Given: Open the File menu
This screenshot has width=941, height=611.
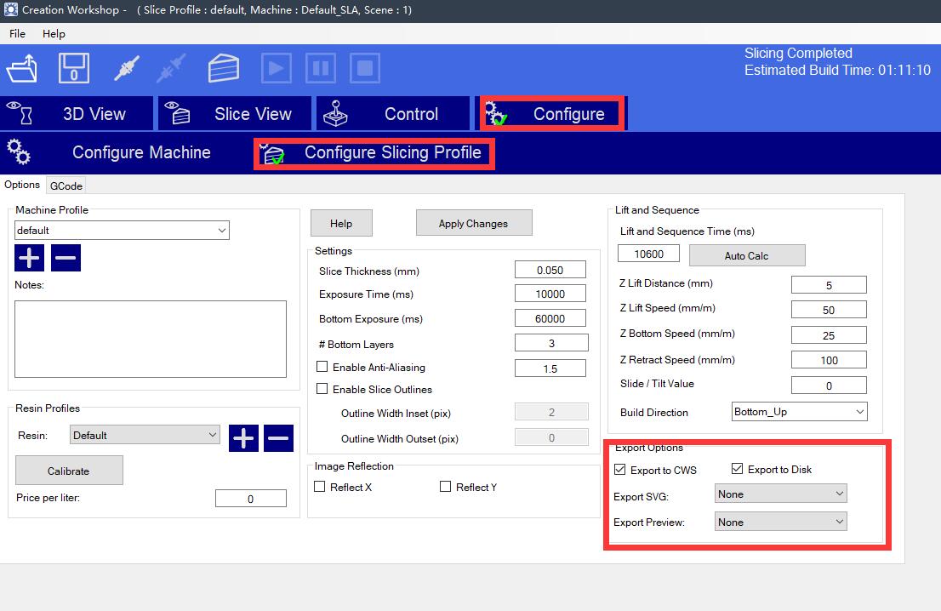Looking at the screenshot, I should (17, 34).
